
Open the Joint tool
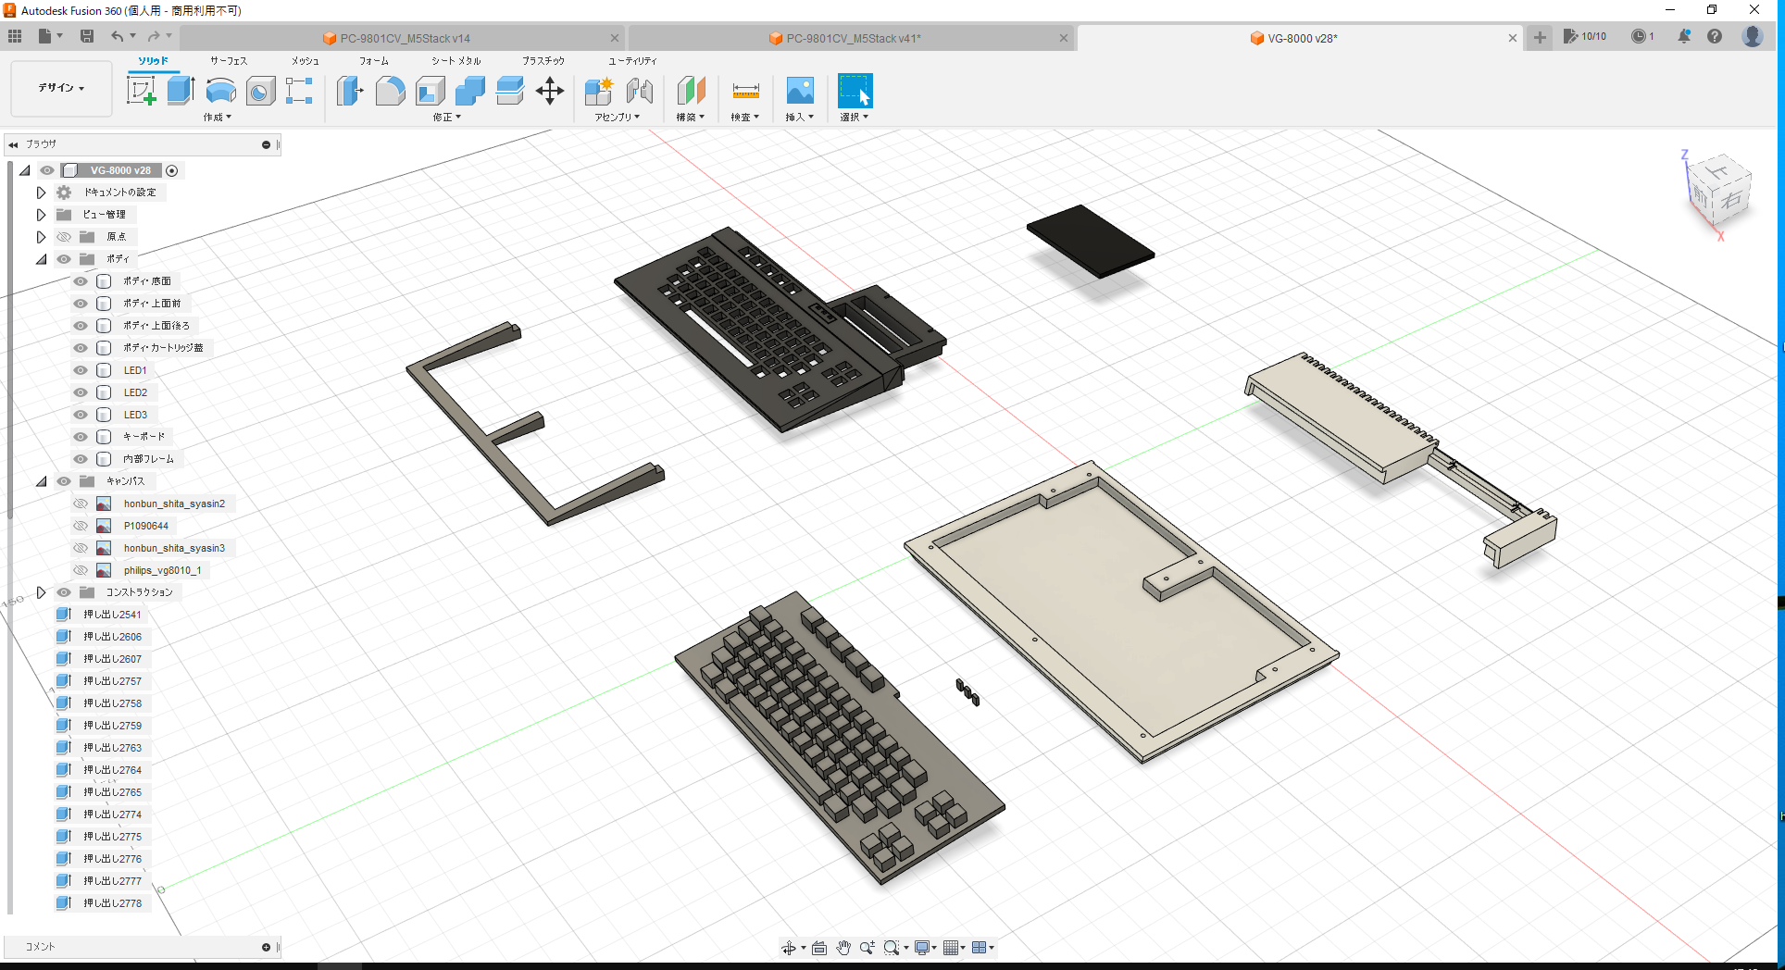coord(640,91)
